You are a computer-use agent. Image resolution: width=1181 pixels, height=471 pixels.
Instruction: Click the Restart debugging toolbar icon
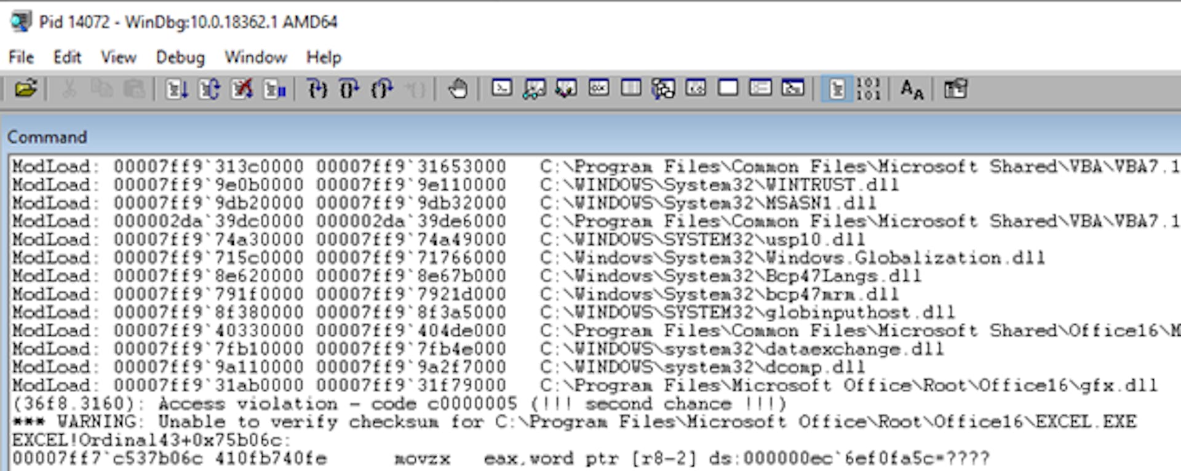[209, 89]
